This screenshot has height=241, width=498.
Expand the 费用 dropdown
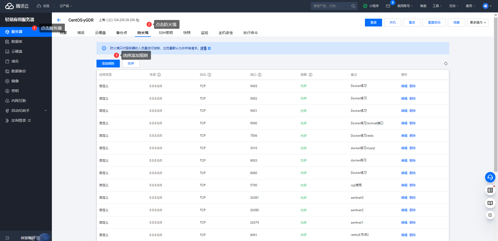tap(470, 6)
